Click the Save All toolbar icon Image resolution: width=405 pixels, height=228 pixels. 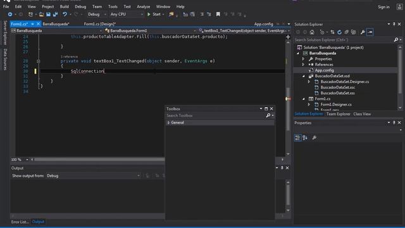pos(55,15)
